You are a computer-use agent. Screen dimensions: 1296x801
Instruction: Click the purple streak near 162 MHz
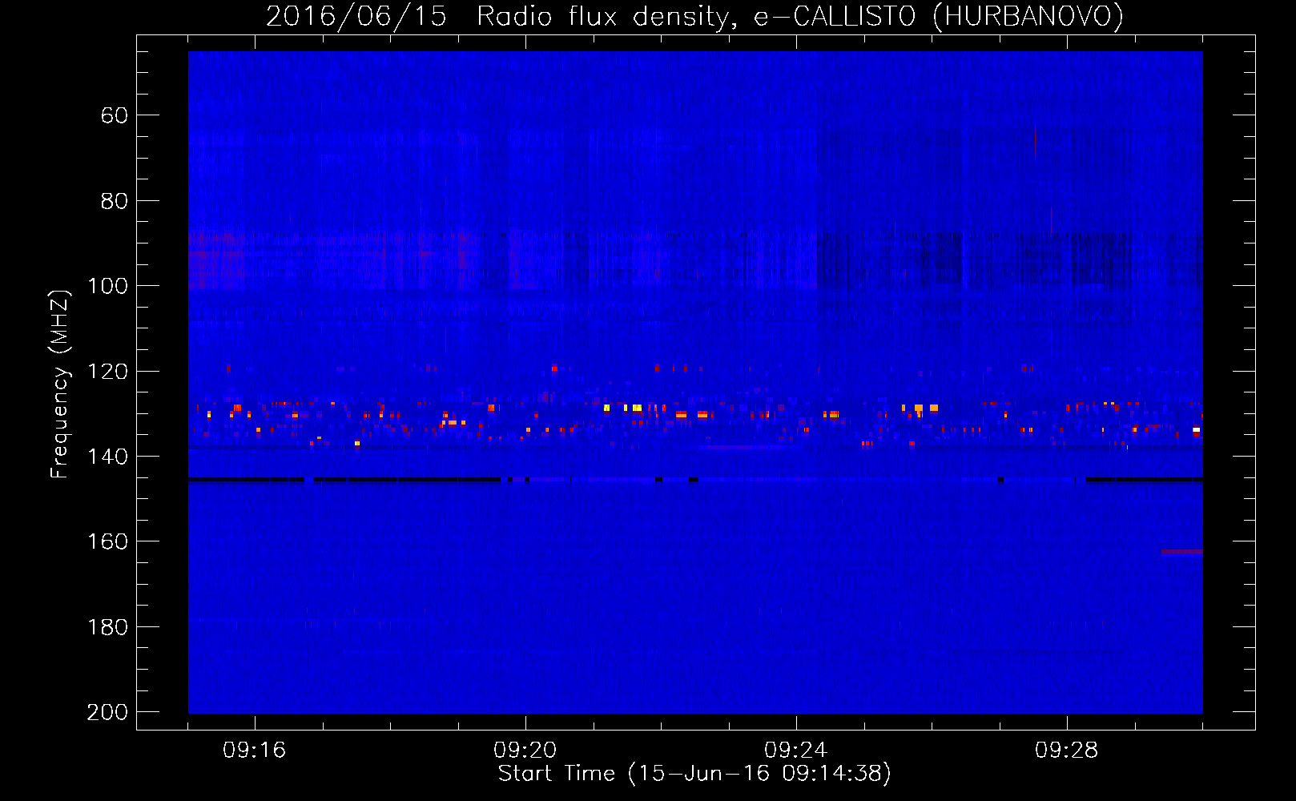tap(1181, 552)
